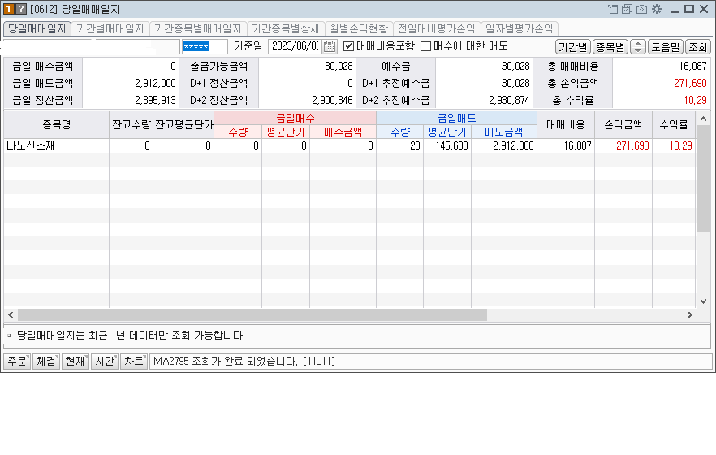Click the 시간 button at bottom
Viewport: 716px width, 455px height.
(105, 362)
